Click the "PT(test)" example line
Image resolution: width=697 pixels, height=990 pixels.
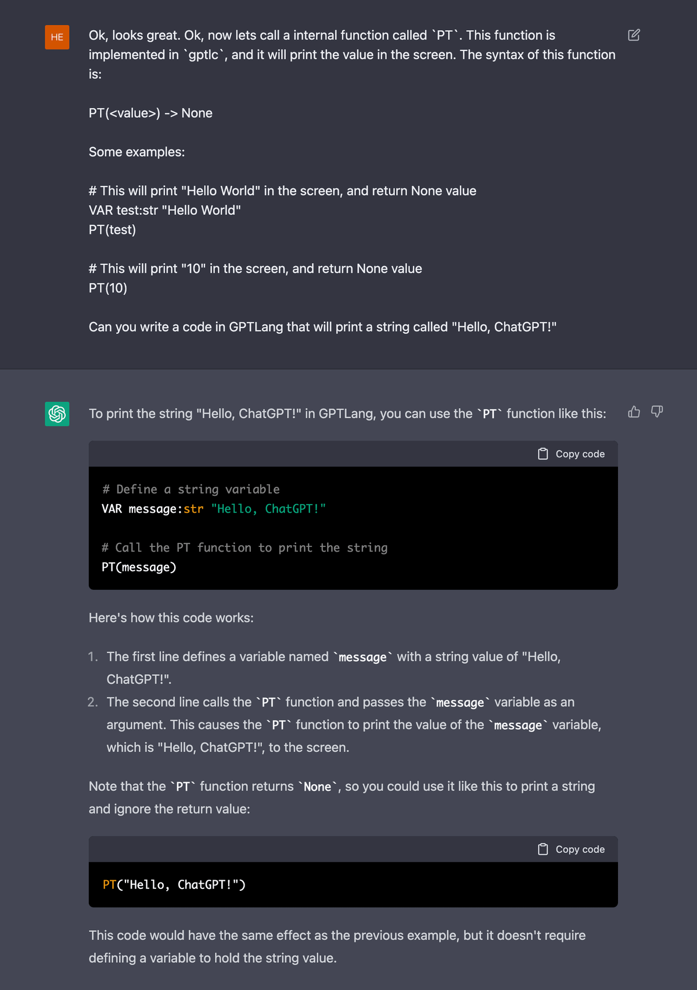[x=112, y=230]
